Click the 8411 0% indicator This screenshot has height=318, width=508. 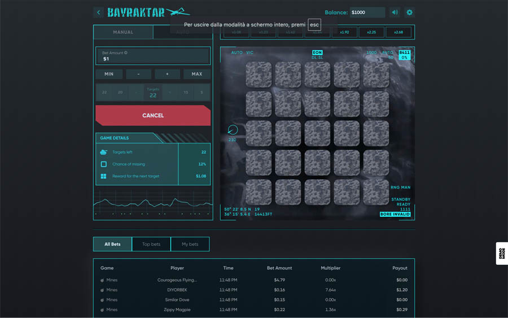click(x=404, y=55)
